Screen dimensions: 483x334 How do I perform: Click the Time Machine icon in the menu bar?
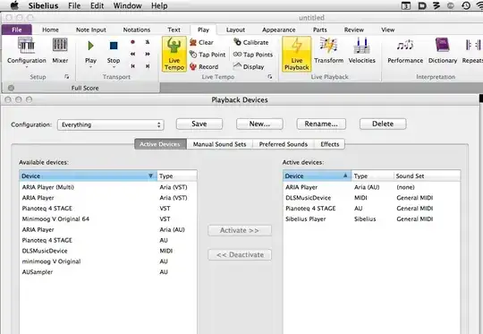tap(466, 5)
